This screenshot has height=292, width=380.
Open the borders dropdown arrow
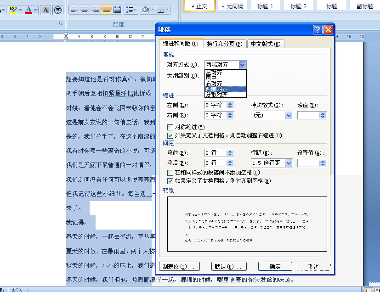[167, 10]
